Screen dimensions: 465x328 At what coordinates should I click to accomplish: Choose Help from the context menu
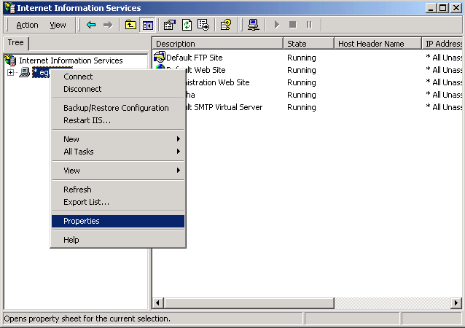pos(118,240)
